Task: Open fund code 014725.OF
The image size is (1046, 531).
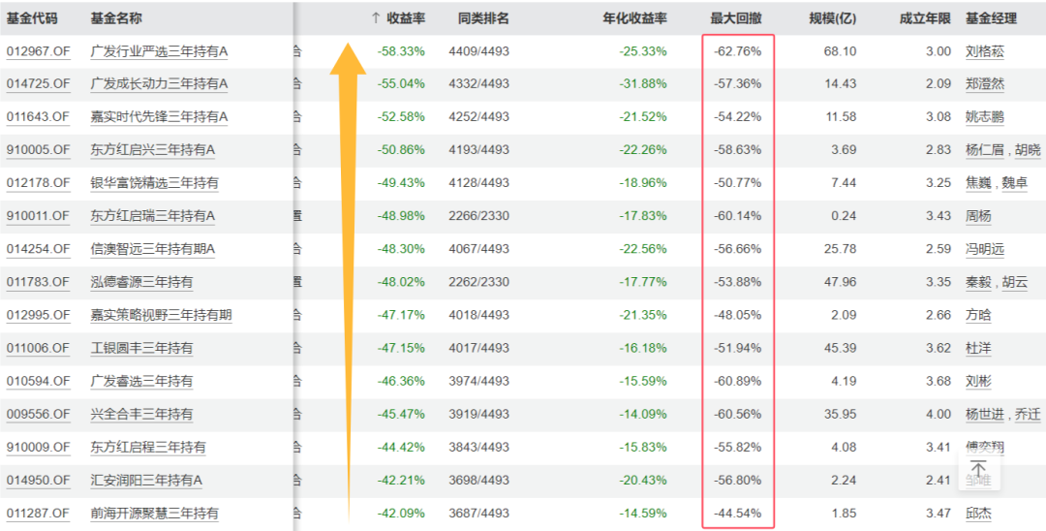Action: point(38,84)
